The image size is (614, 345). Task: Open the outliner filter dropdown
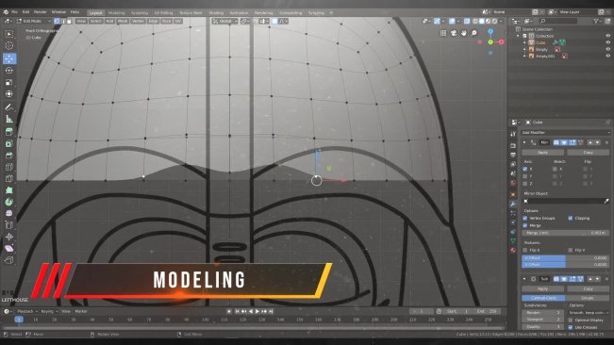(x=598, y=21)
